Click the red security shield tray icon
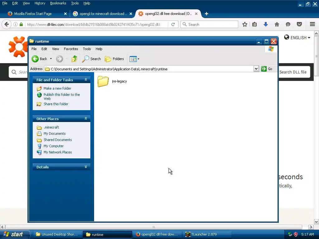319x239 pixels. click(296, 234)
